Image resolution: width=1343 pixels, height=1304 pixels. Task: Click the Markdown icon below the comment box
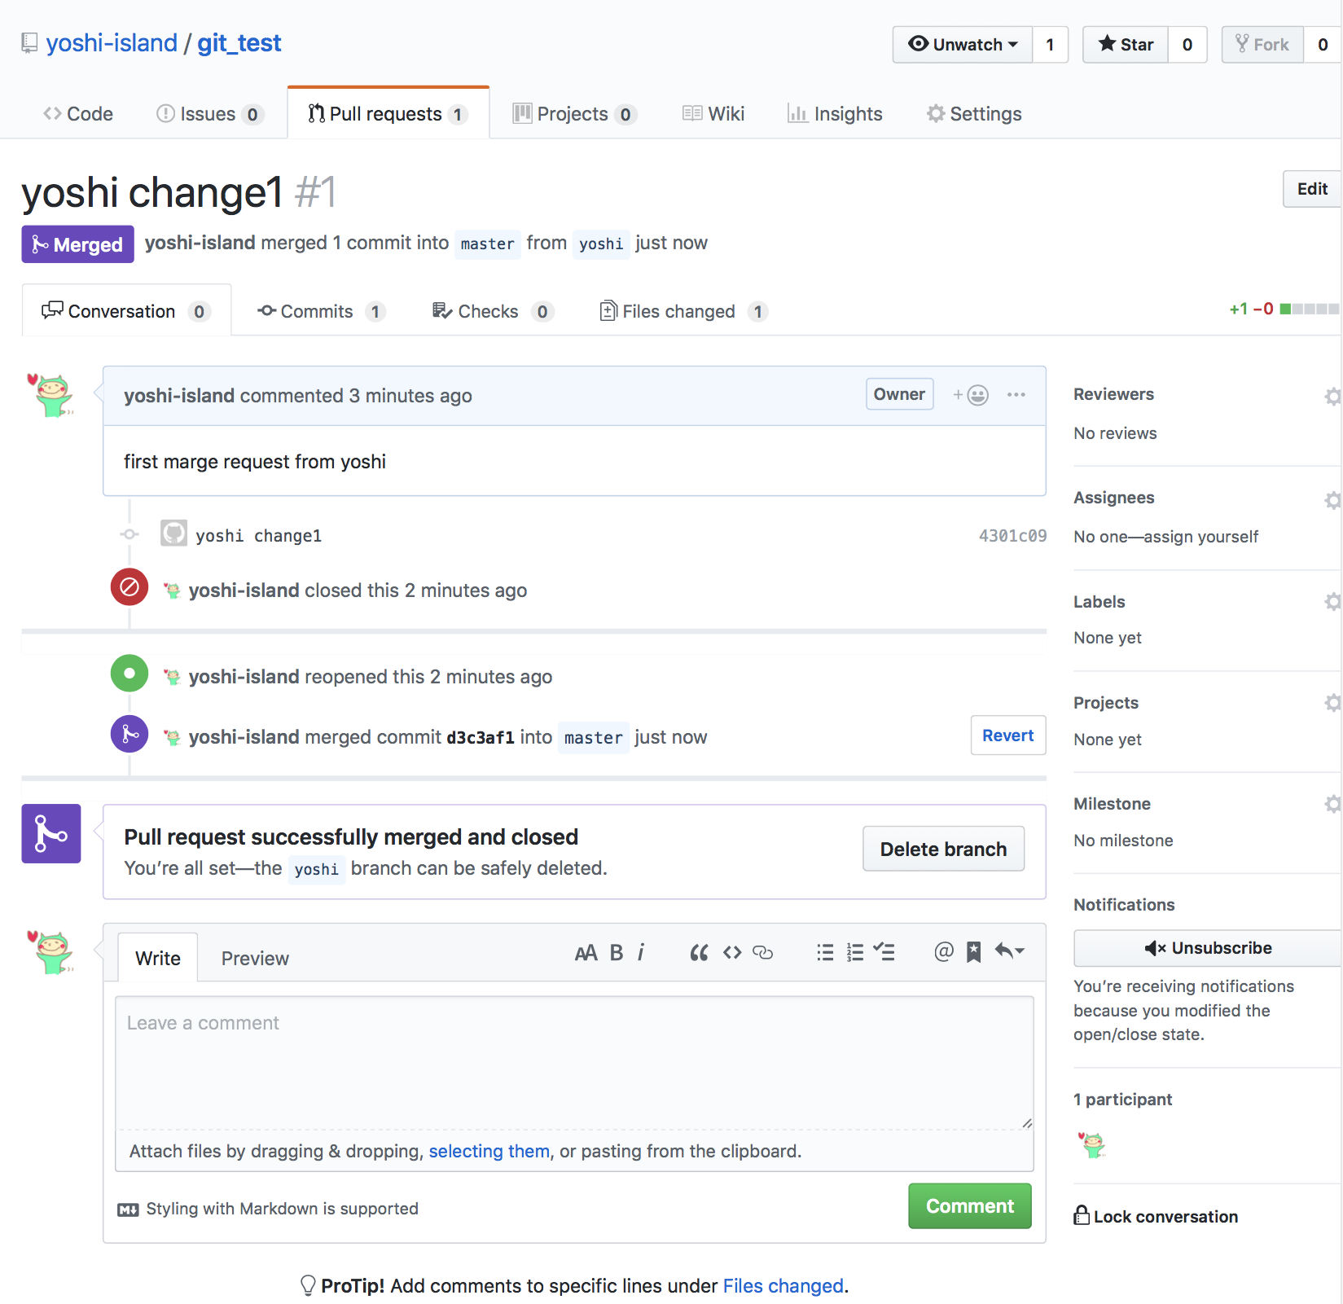(128, 1210)
